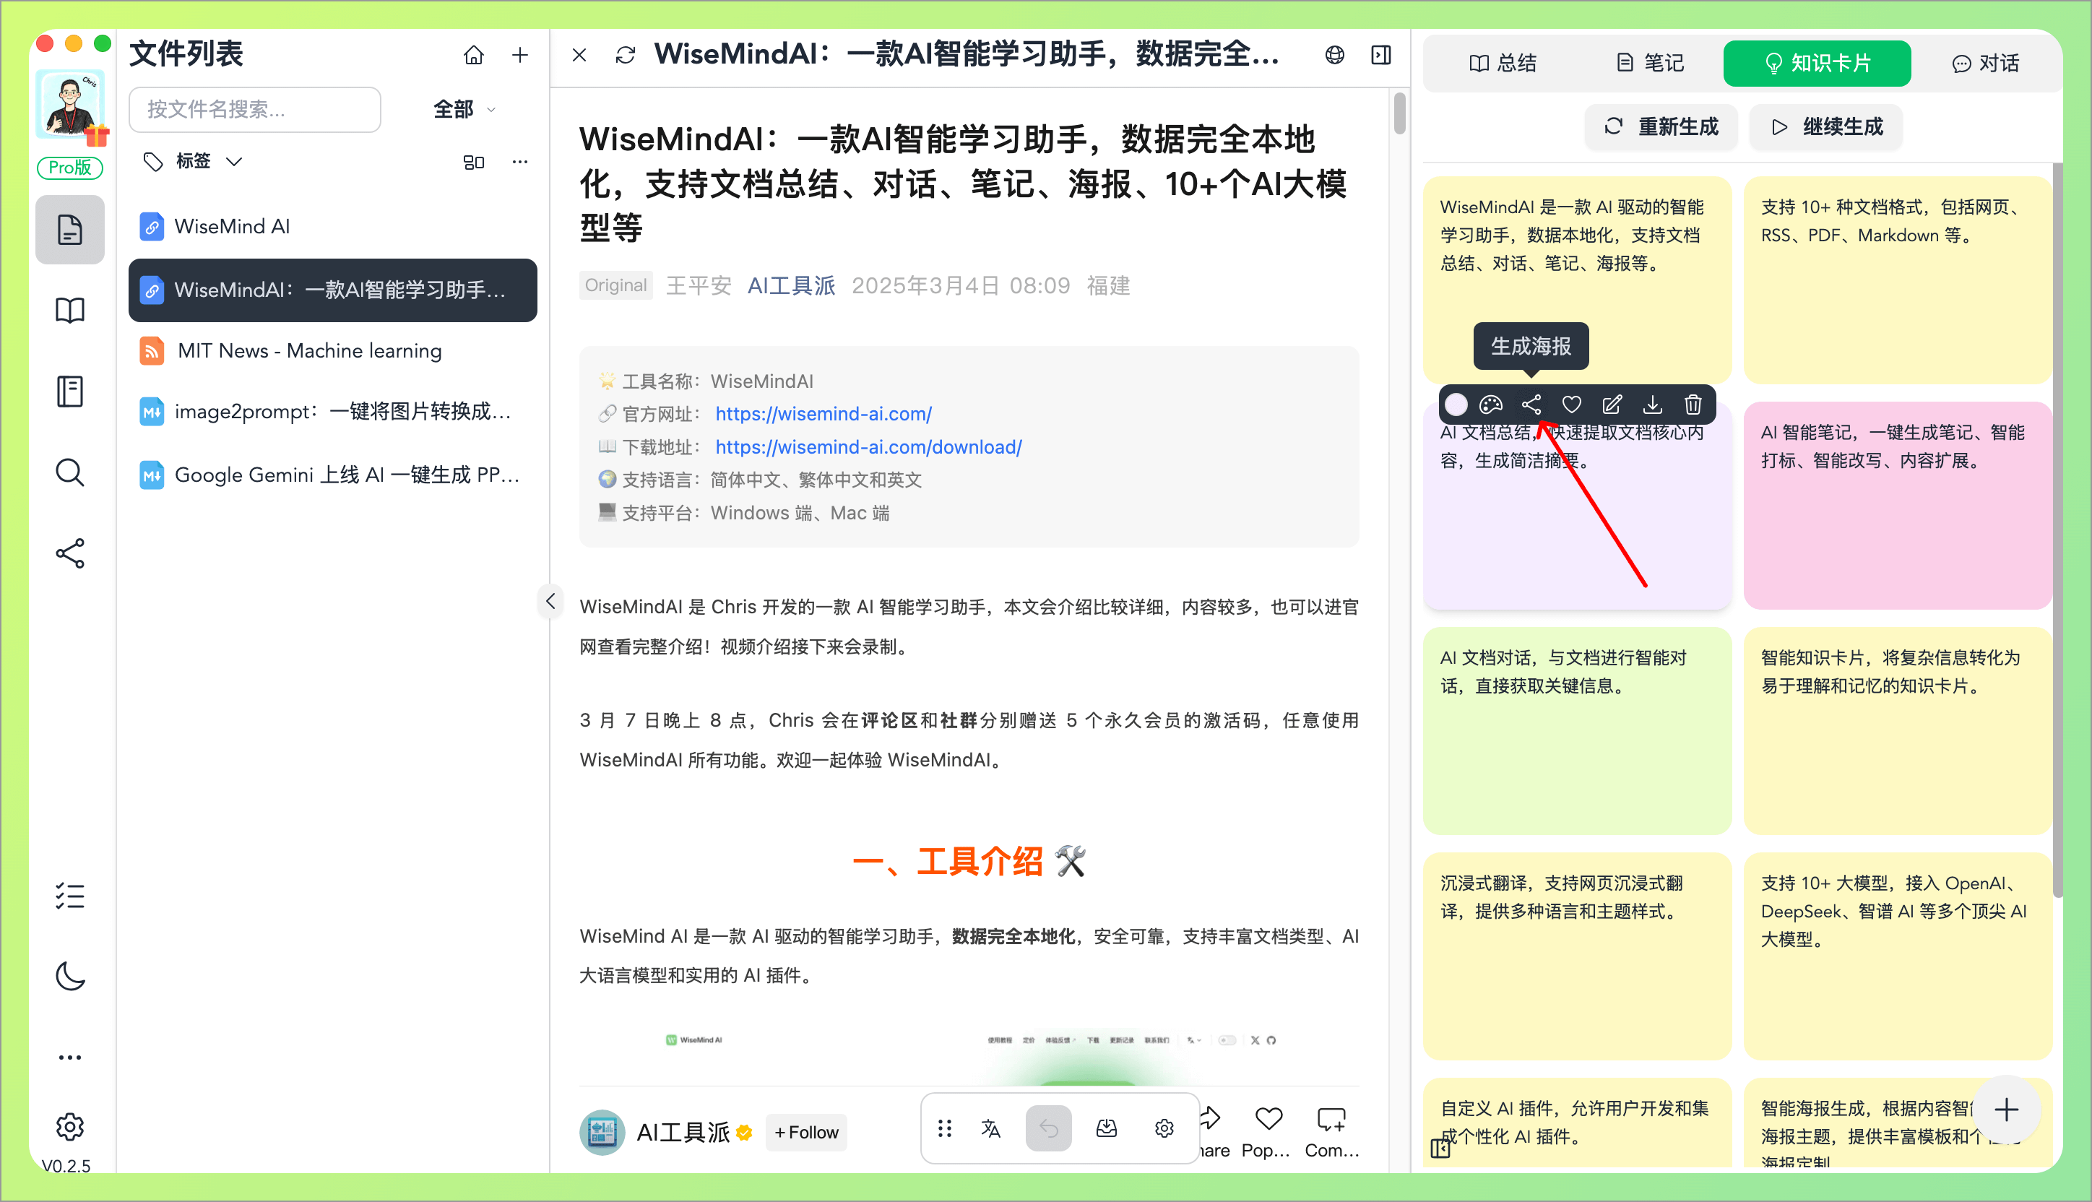Open the link https://wisemind-ai.com/
Screen dimensions: 2092x1202
tap(822, 414)
